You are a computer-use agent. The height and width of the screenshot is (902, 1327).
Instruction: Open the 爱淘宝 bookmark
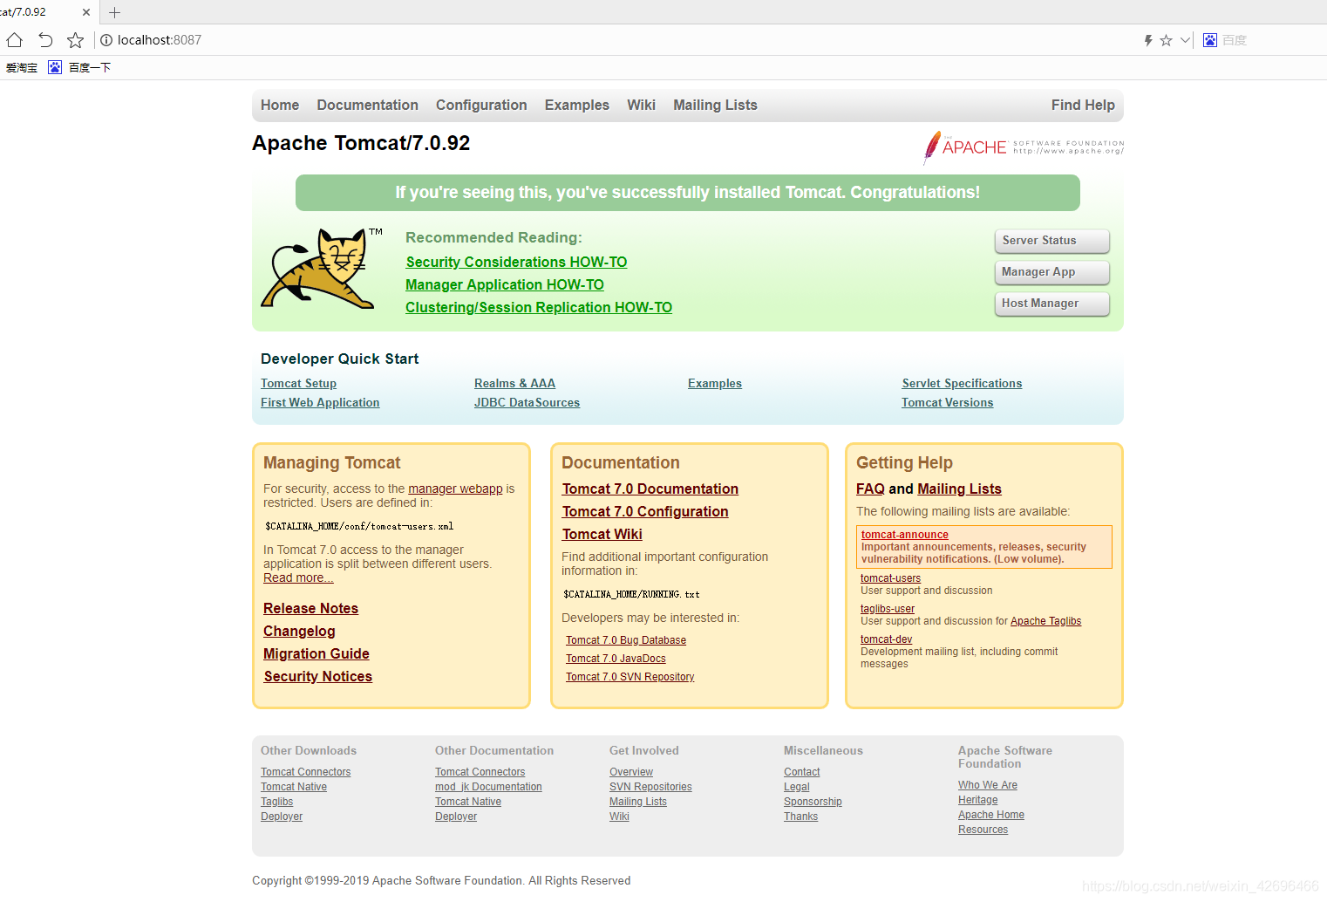[x=22, y=67]
